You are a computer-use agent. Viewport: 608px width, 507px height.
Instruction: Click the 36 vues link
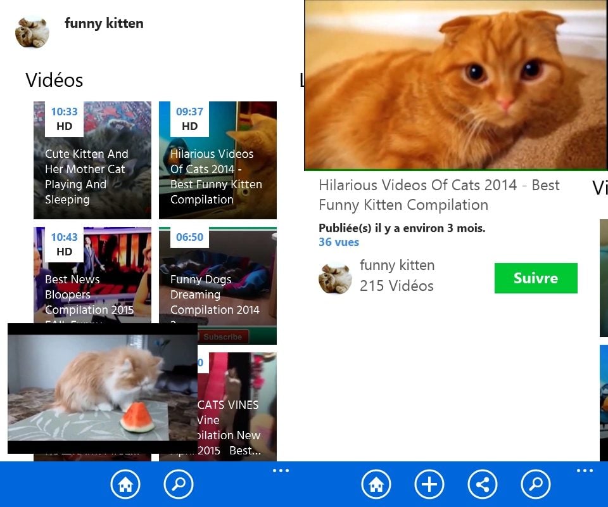point(339,242)
